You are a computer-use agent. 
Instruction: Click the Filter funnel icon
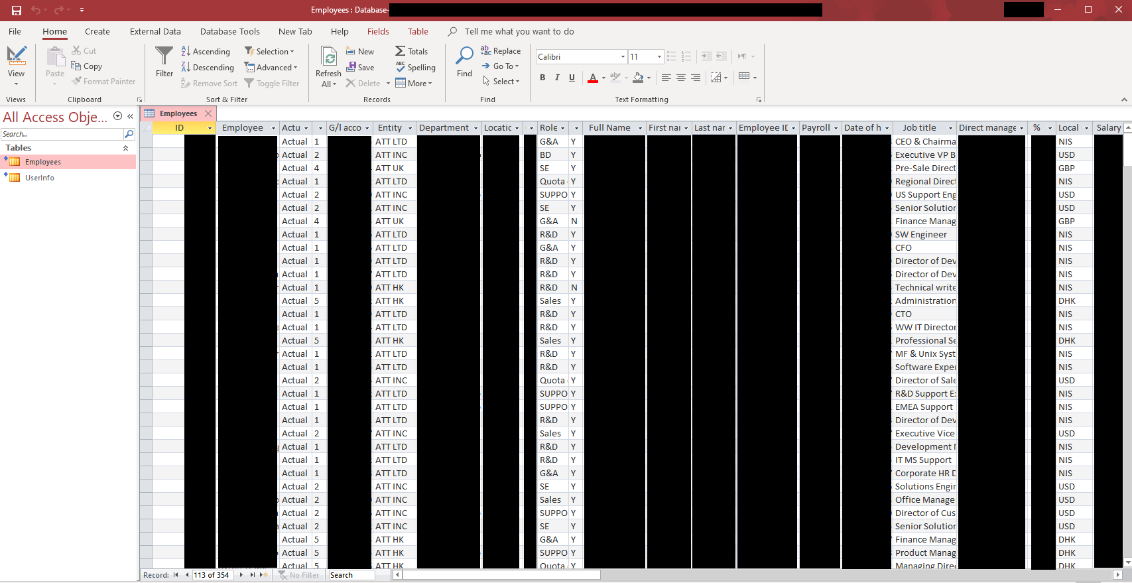164,56
